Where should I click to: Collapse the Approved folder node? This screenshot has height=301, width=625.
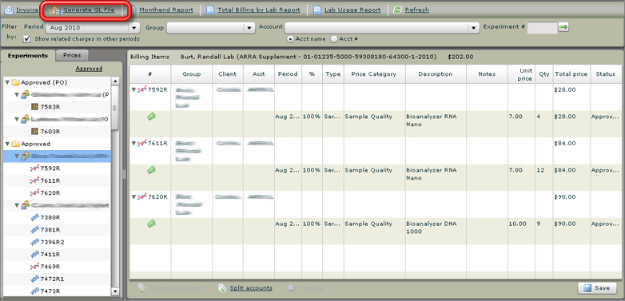pyautogui.click(x=7, y=145)
